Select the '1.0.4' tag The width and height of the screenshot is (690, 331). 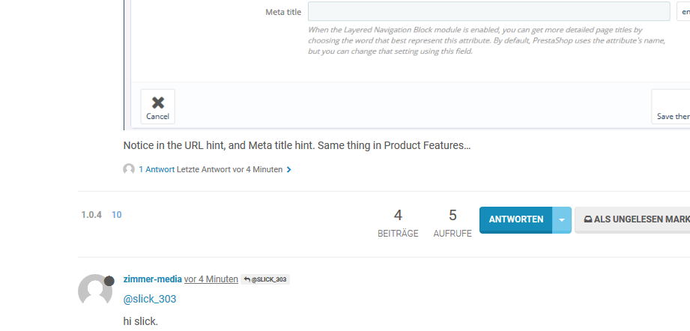(x=91, y=215)
